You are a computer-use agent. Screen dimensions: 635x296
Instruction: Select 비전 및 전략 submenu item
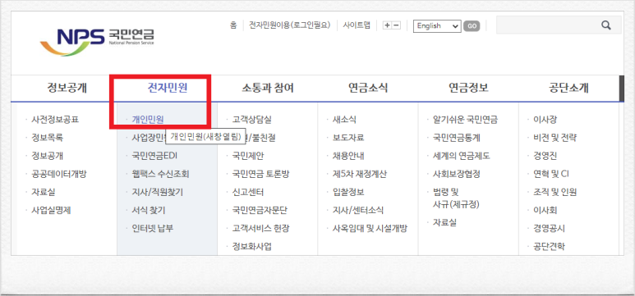click(x=554, y=138)
